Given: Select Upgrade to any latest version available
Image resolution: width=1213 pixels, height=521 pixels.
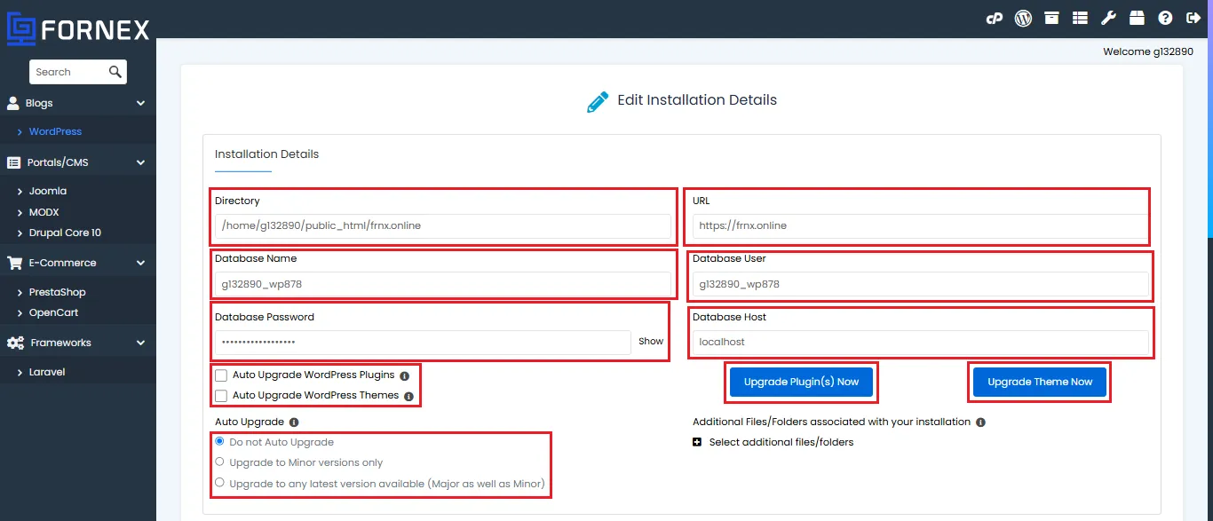Looking at the screenshot, I should (x=219, y=483).
